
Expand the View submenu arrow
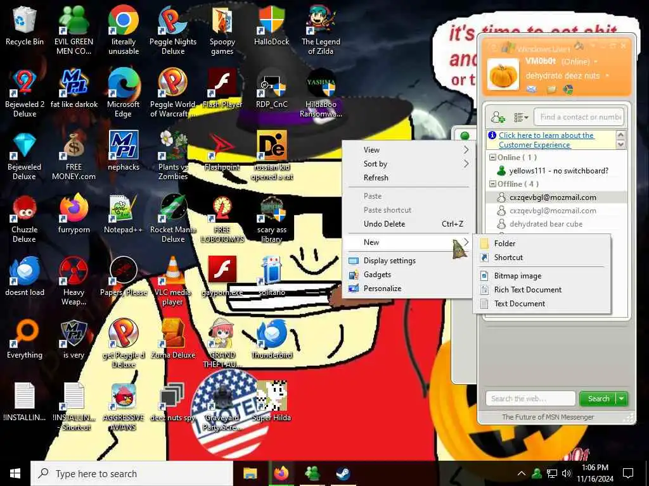pyautogui.click(x=466, y=149)
